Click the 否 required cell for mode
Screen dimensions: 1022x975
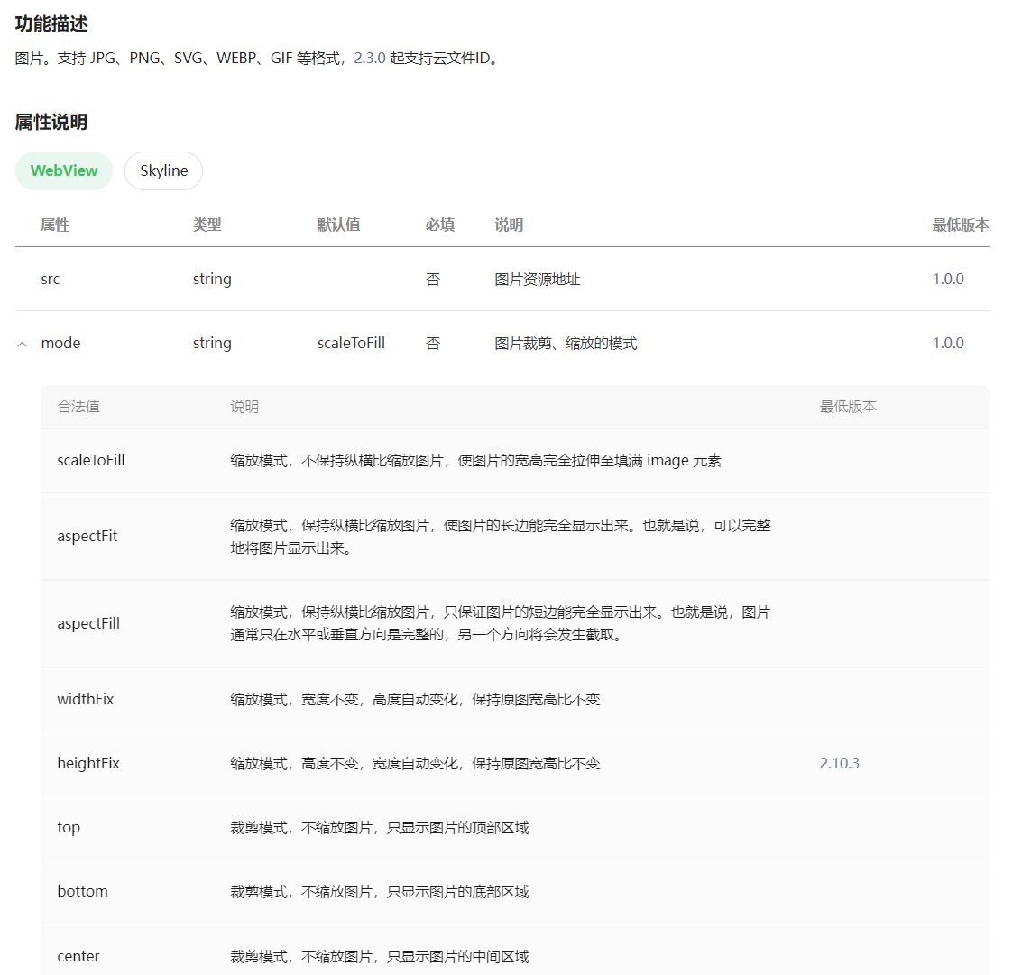(x=433, y=343)
